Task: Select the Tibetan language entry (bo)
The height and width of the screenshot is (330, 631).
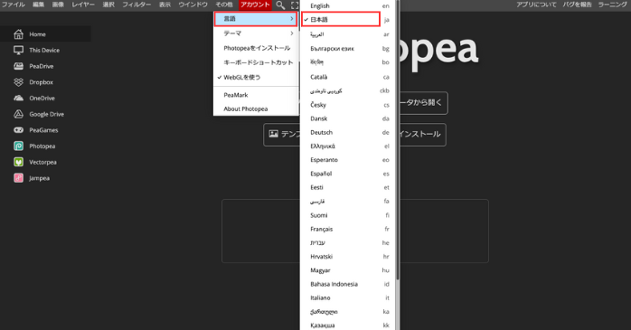Action: pyautogui.click(x=348, y=62)
